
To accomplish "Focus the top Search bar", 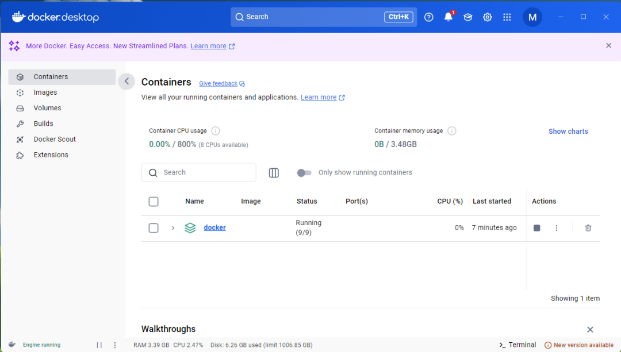I will 324,17.
